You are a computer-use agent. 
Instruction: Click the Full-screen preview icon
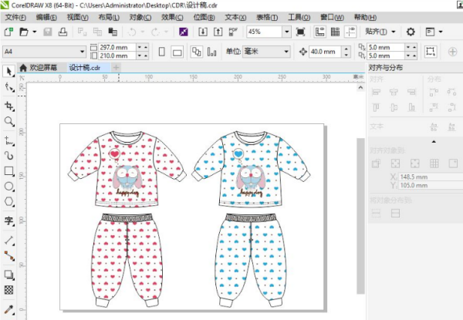300,32
